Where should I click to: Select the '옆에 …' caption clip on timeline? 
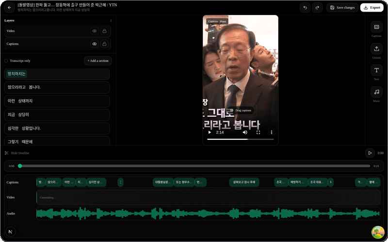click(373, 182)
